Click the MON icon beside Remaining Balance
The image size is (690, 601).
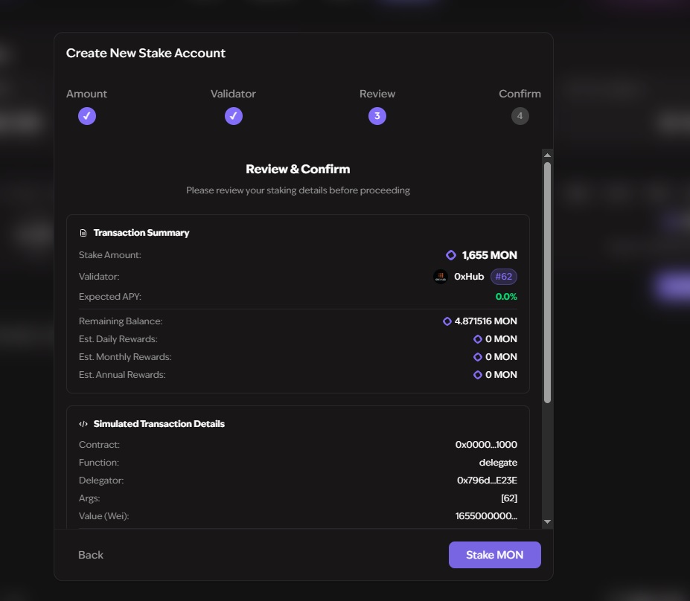tap(447, 321)
